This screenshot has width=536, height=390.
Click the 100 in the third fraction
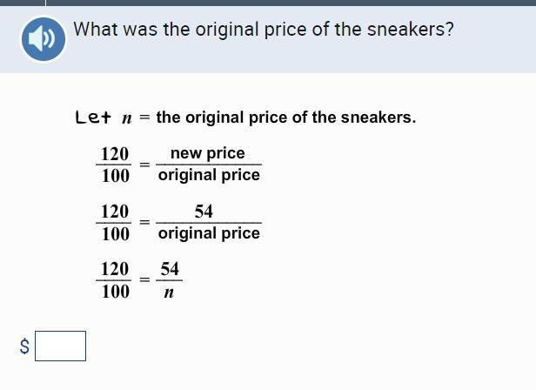[116, 292]
